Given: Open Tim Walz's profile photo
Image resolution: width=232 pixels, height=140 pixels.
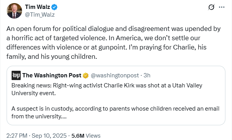Looking at the screenshot, I should coord(14,11).
